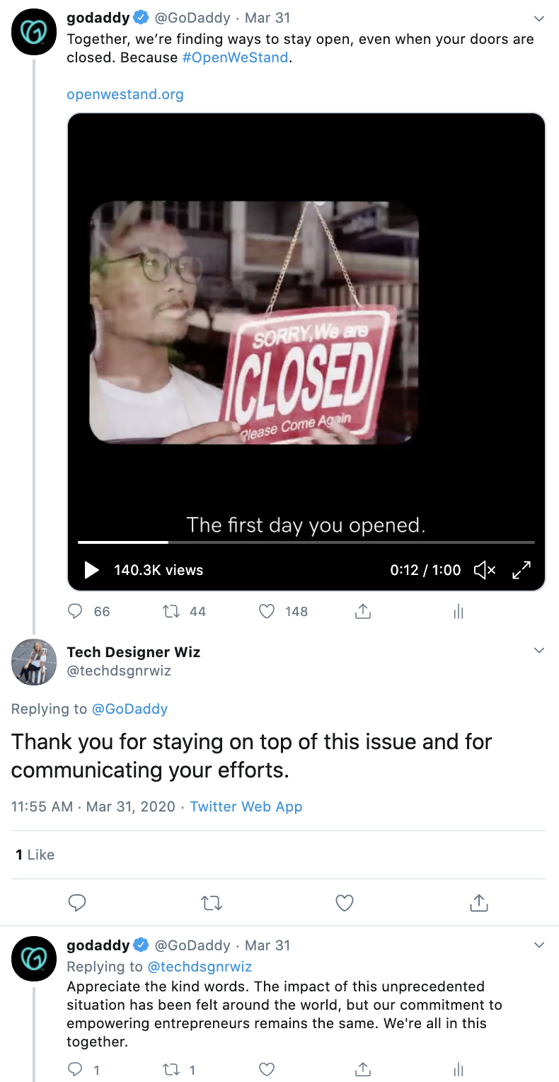Retweet the top tweet showing 44 retweets
This screenshot has width=559, height=1082.
(171, 611)
